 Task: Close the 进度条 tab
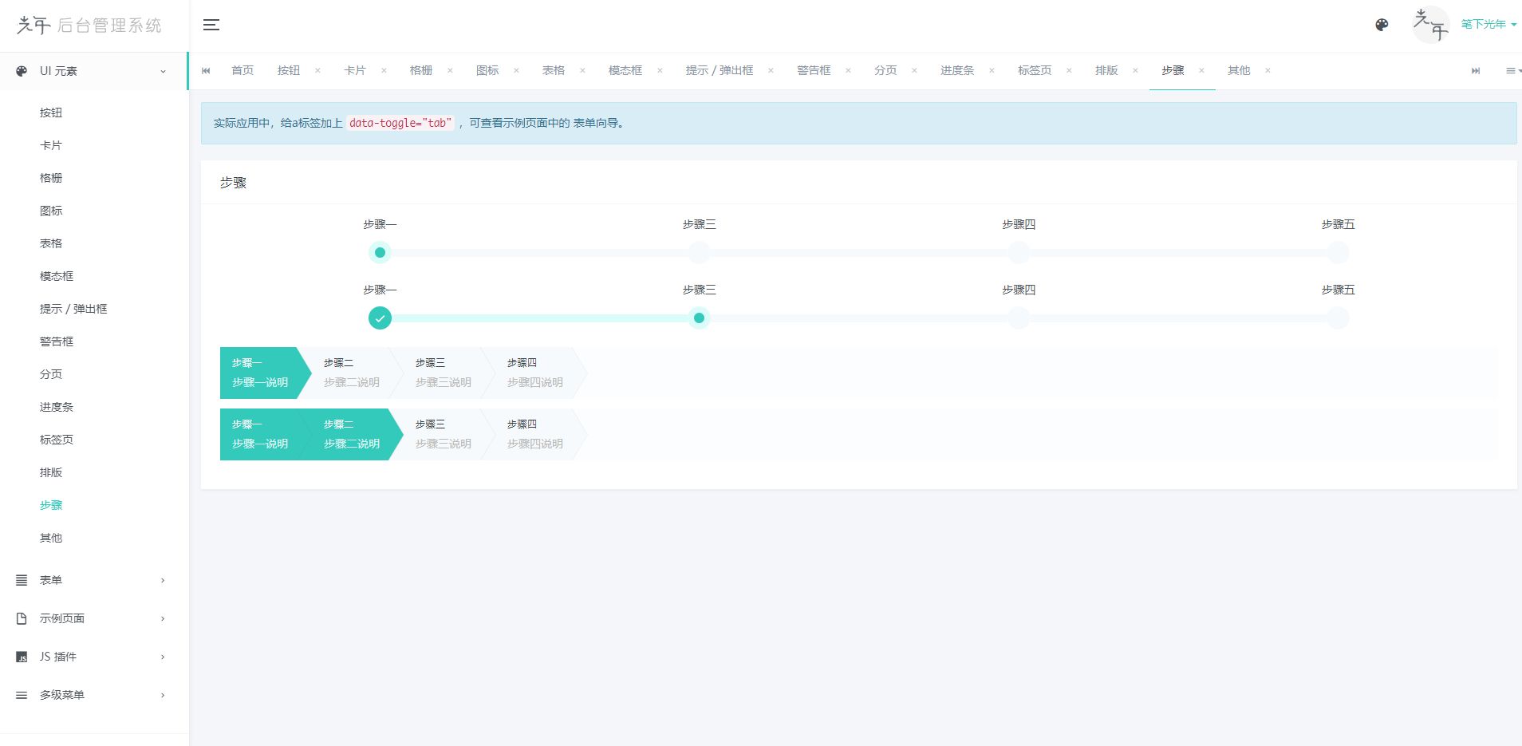click(992, 70)
